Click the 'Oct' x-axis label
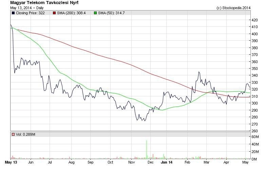Viewport: 264px width, 171px height. pyautogui.click(x=110, y=162)
